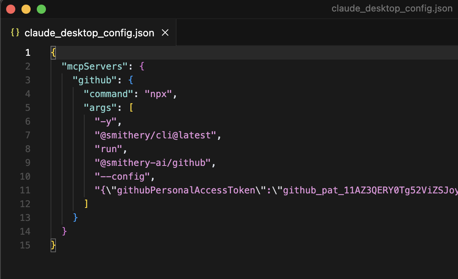Click the green maximize window button
The width and height of the screenshot is (458, 279).
coord(41,9)
